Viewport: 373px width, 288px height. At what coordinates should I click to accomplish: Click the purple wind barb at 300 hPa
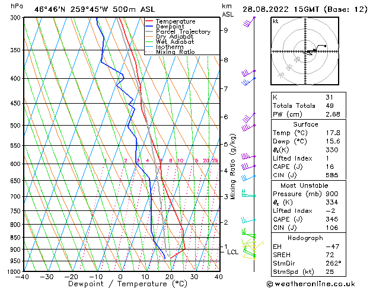tap(249, 21)
